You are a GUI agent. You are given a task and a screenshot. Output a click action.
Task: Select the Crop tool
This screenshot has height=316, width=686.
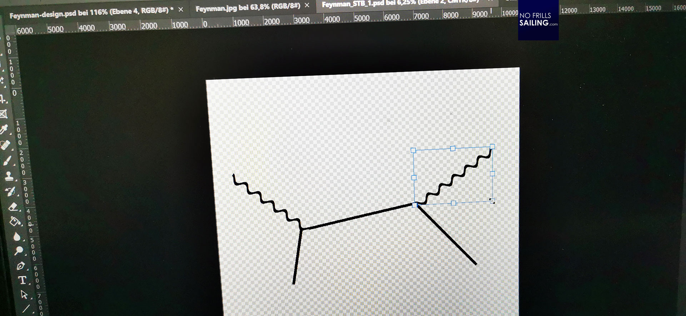pos(3,99)
